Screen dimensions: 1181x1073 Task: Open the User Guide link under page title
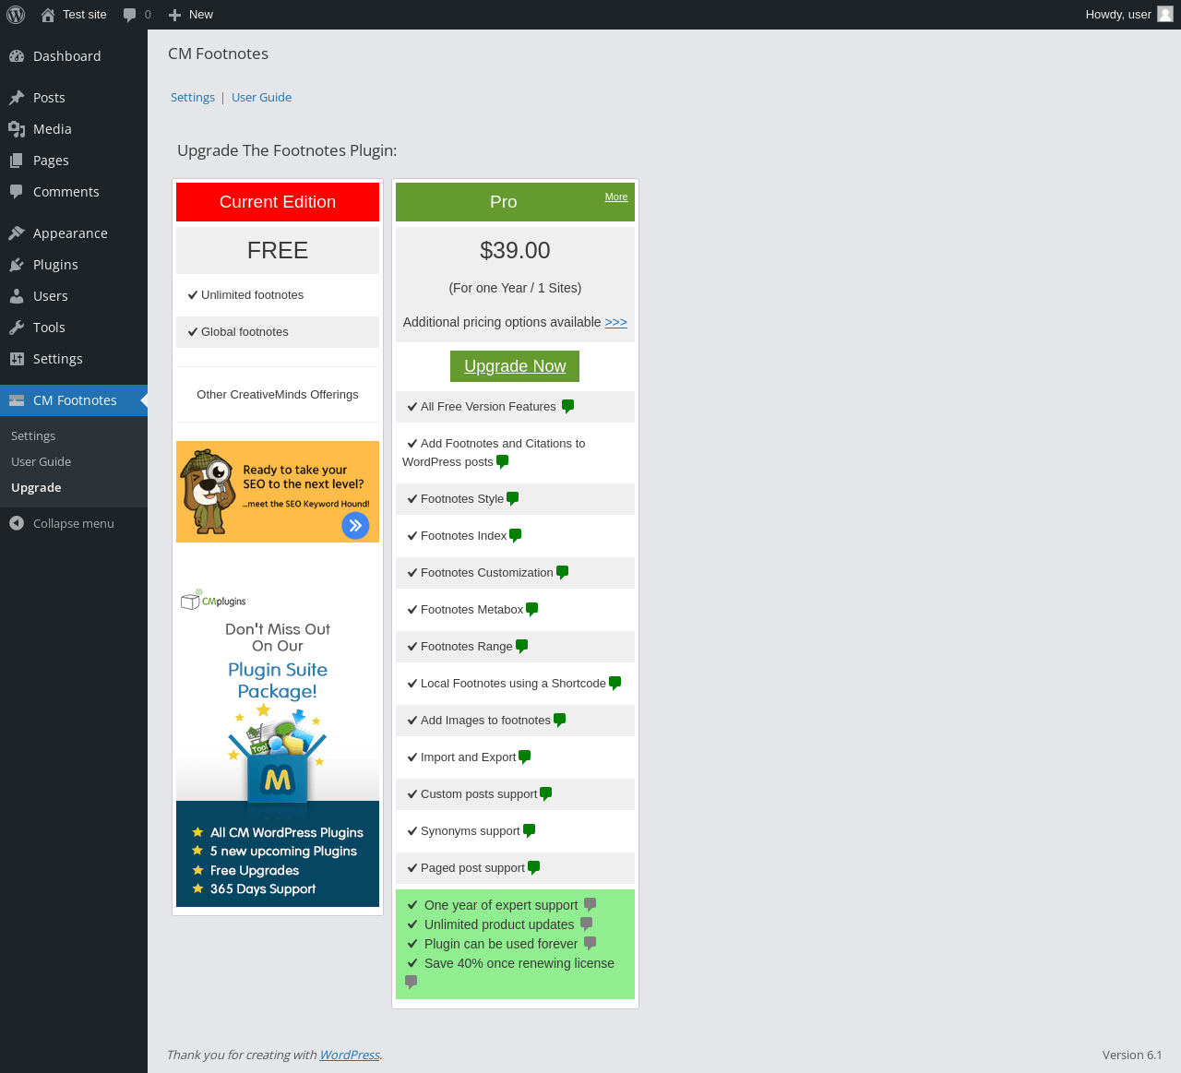coord(261,98)
